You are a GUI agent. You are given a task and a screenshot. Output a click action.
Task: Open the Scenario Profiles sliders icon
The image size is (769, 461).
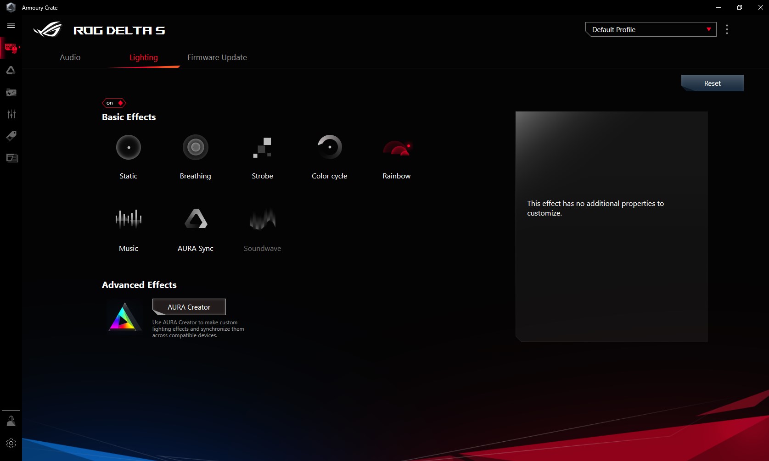11,114
